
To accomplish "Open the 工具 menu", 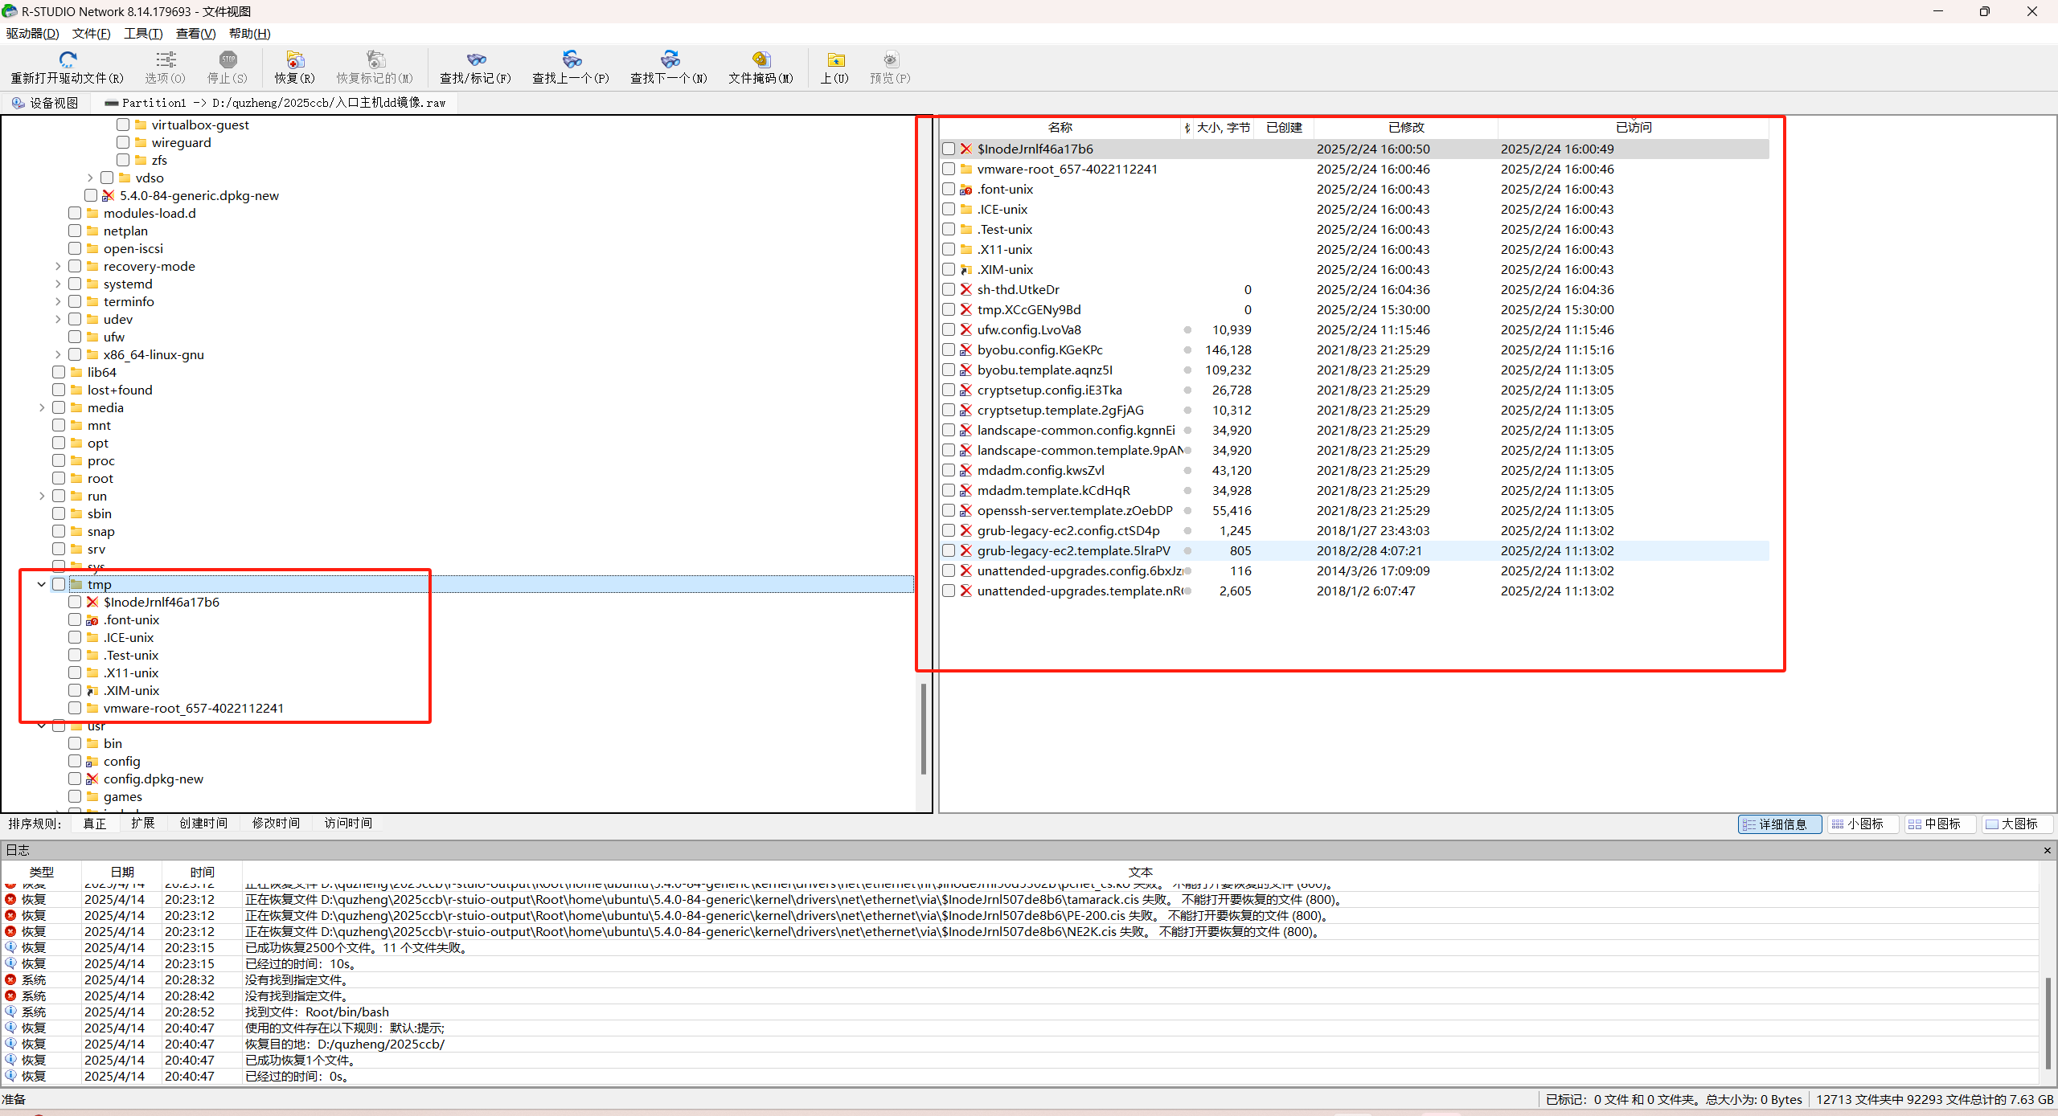I will tap(143, 33).
